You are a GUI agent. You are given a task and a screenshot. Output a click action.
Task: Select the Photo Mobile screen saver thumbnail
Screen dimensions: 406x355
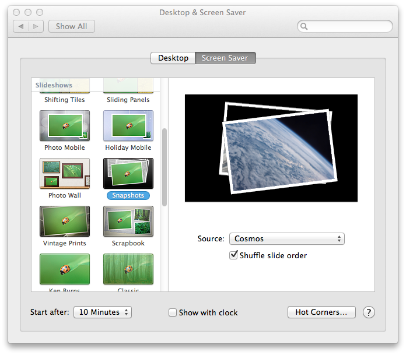coord(65,126)
